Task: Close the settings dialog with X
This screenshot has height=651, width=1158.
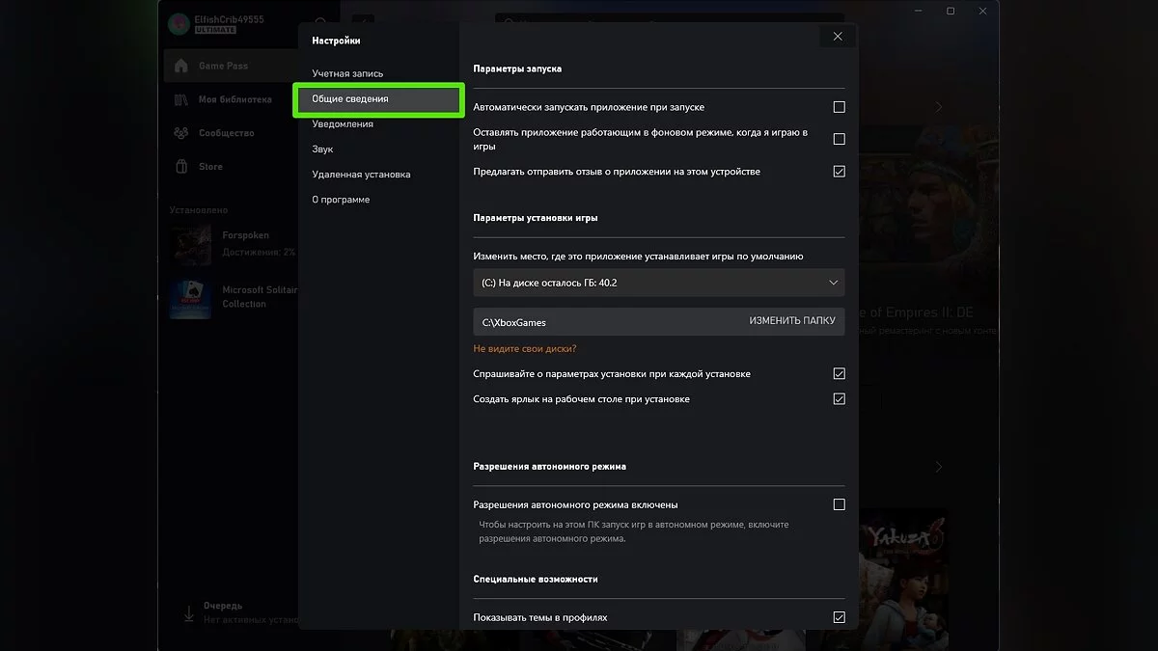Action: click(x=837, y=37)
